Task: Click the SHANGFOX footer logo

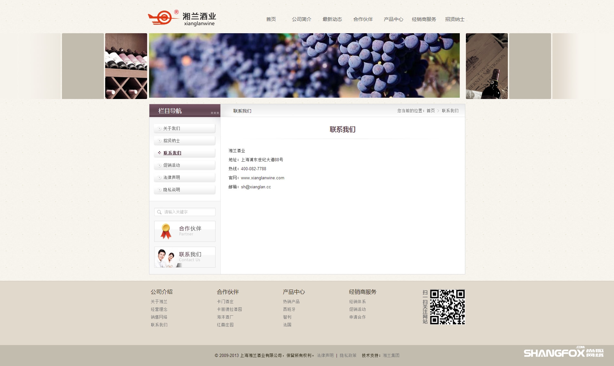Action: pos(564,352)
